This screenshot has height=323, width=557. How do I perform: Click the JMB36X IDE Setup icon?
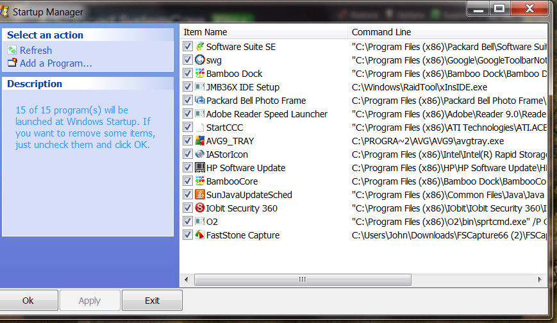click(200, 87)
